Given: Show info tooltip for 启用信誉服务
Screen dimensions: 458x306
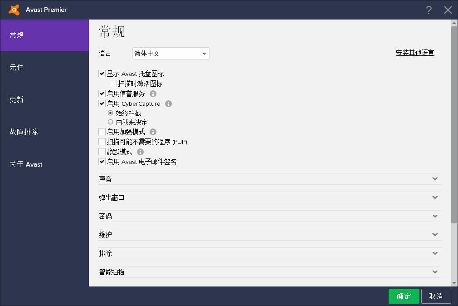Looking at the screenshot, I should point(153,94).
